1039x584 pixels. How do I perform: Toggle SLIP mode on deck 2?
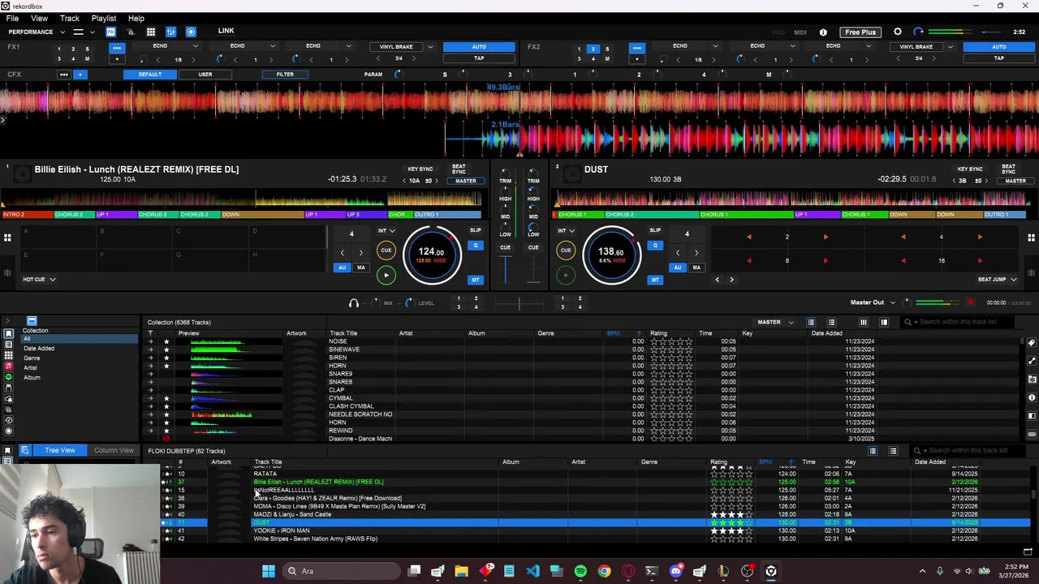(655, 230)
